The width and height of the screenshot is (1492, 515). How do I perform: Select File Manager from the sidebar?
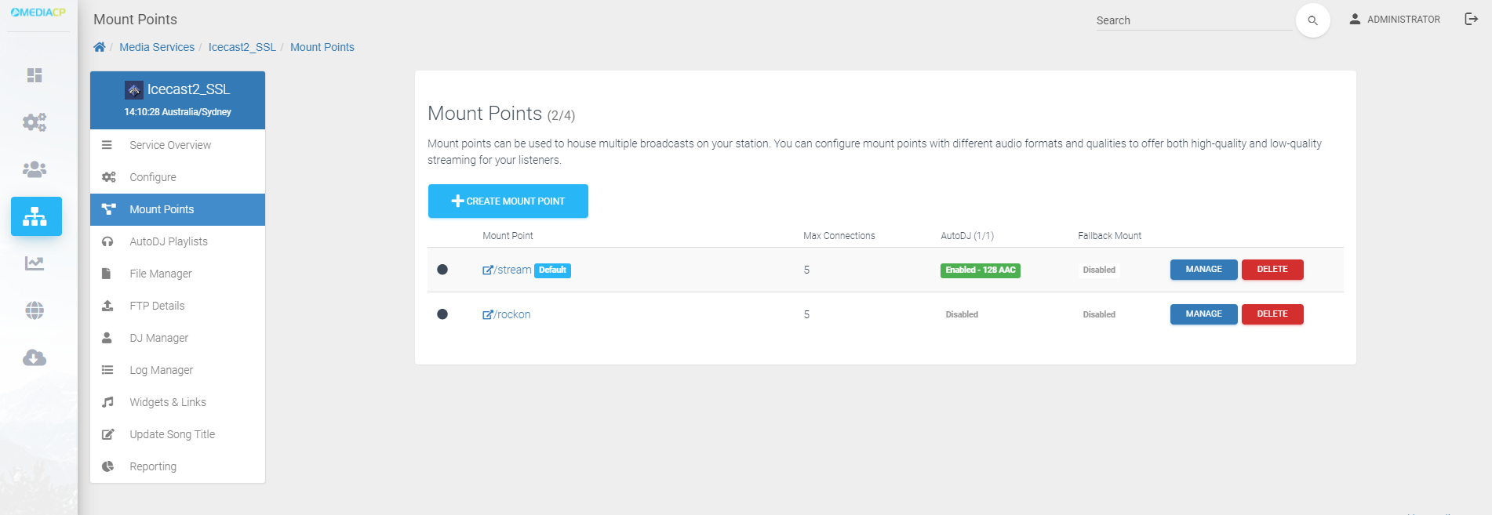pyautogui.click(x=161, y=274)
